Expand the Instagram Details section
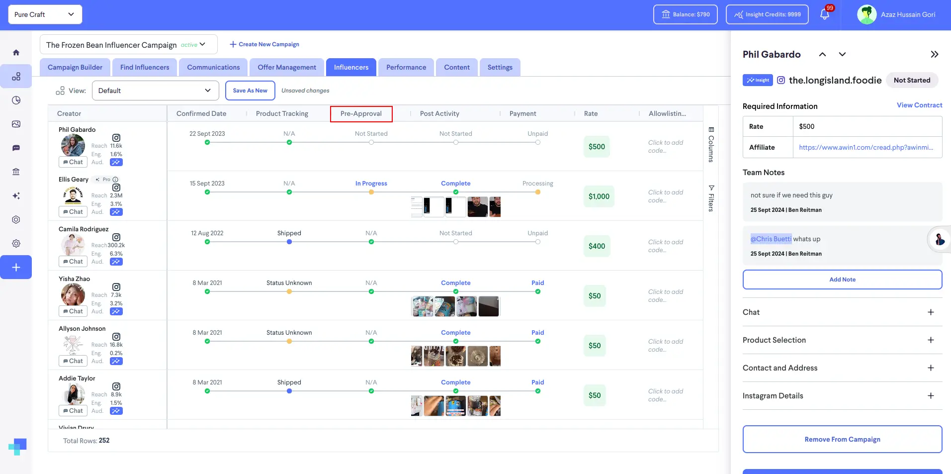This screenshot has height=474, width=951. [x=842, y=396]
